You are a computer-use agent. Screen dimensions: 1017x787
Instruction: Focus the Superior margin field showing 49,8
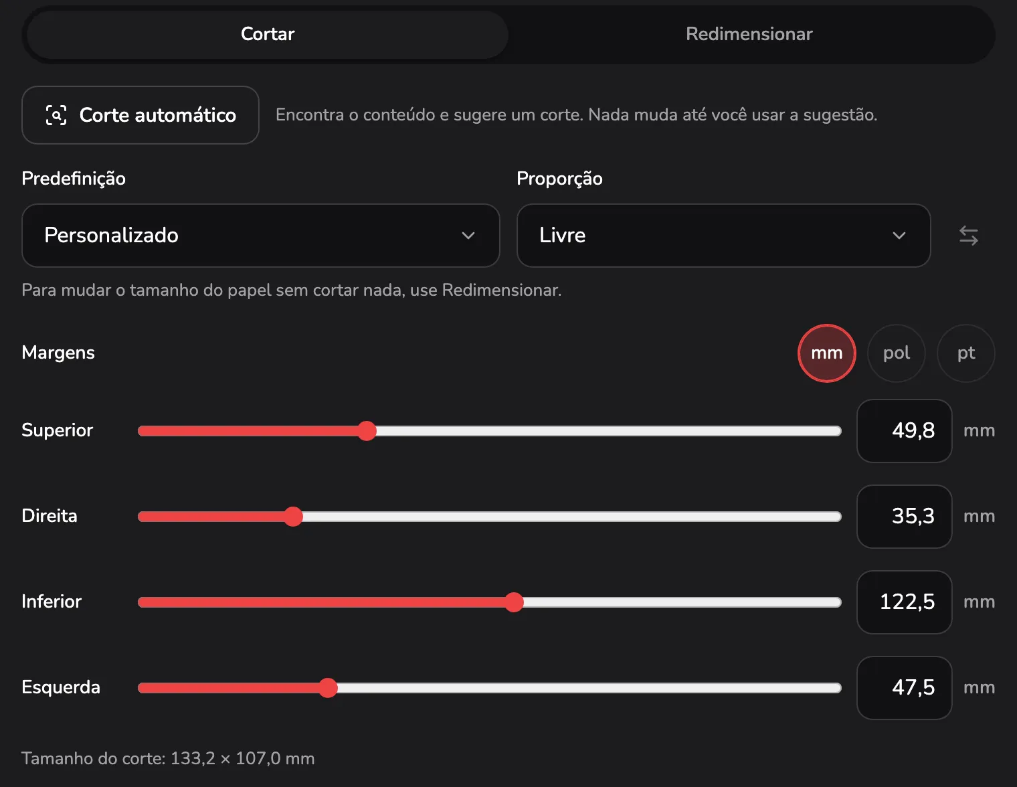tap(905, 431)
